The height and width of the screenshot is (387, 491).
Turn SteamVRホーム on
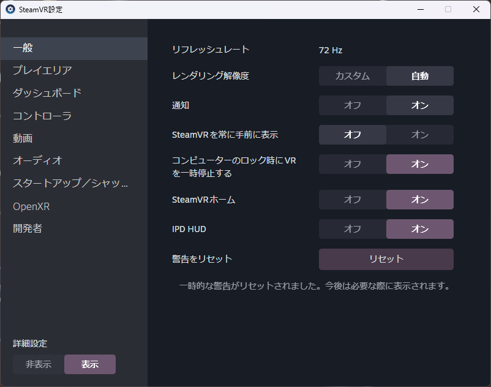point(420,200)
